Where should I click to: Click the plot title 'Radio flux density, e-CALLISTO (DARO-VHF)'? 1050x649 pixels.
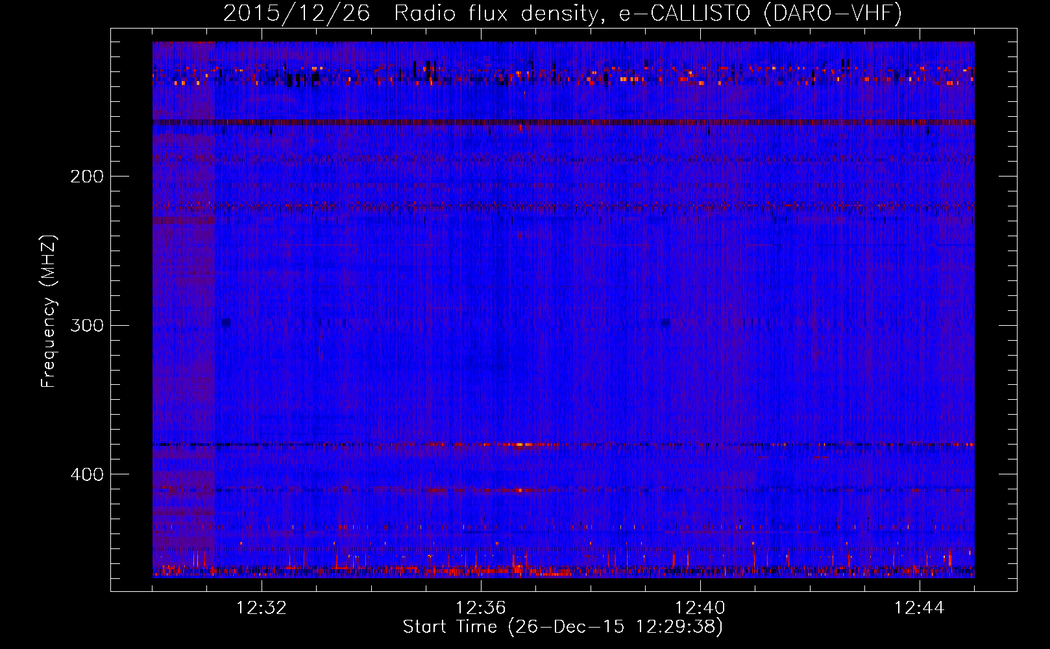point(648,13)
